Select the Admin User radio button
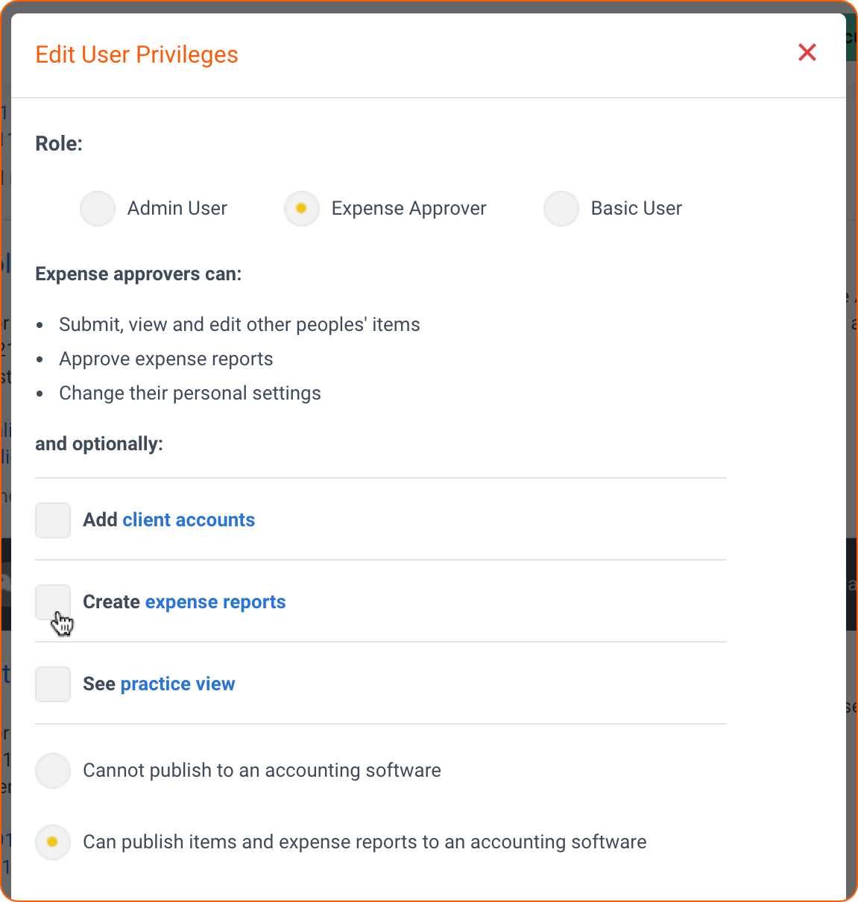Viewport: 858px width, 902px height. click(x=98, y=209)
